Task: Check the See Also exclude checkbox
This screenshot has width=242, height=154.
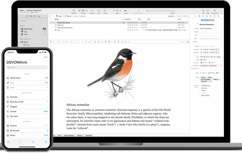Action: tap(200, 88)
